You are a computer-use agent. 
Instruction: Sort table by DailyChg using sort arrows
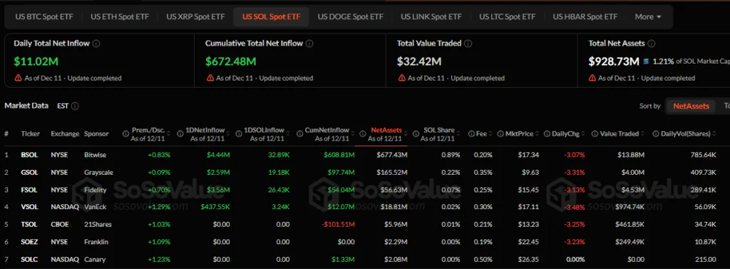[x=583, y=134]
